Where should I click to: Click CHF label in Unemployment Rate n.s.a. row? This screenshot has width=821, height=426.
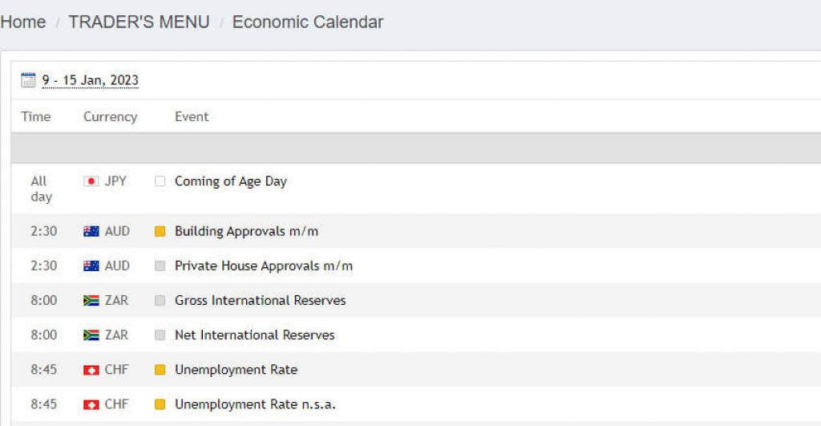tap(116, 404)
